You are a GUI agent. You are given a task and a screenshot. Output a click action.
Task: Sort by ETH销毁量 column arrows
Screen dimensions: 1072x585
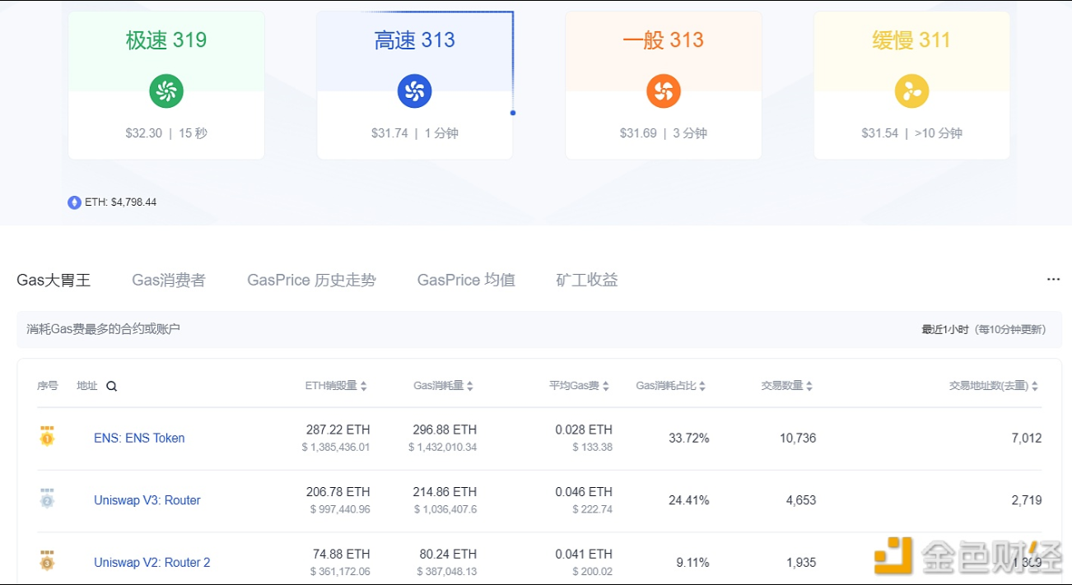click(x=364, y=386)
